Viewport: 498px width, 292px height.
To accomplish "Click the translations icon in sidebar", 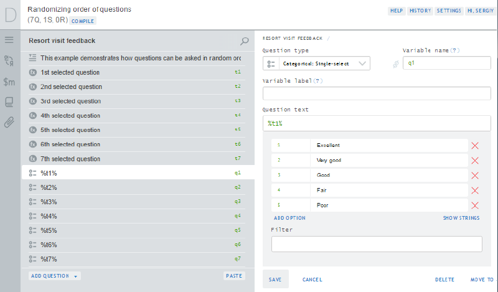I will [x=9, y=60].
